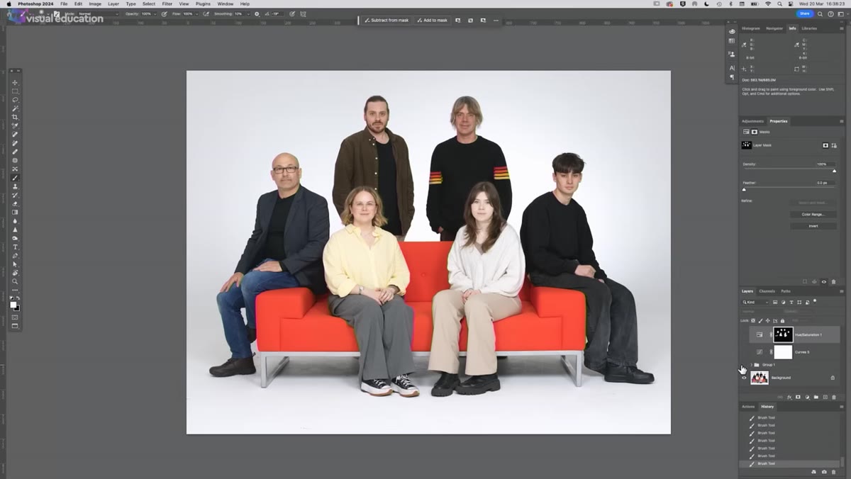Open the Filter menu
Screen dimensions: 851x479
tap(167, 4)
